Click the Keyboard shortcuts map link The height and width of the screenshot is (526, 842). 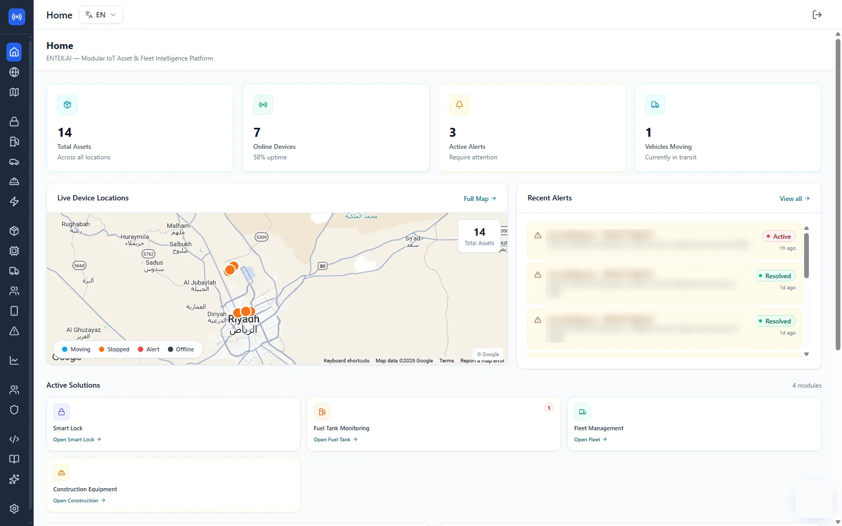[x=346, y=361]
